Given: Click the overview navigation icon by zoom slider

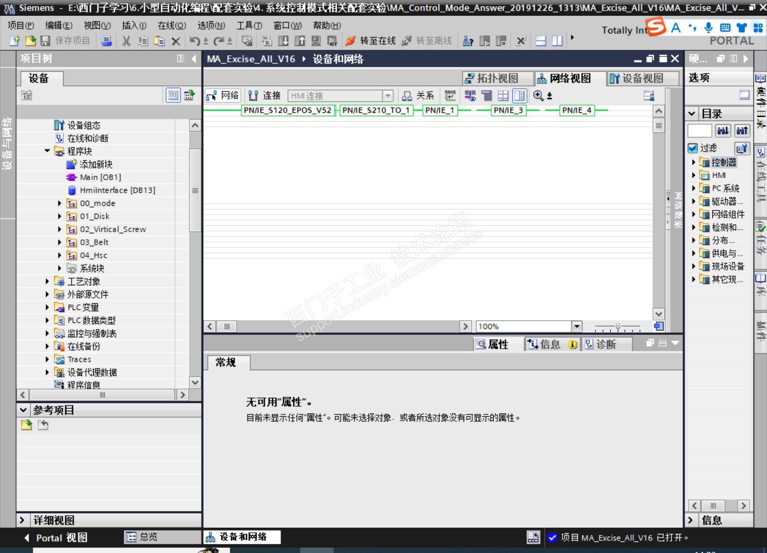Looking at the screenshot, I should click(659, 326).
